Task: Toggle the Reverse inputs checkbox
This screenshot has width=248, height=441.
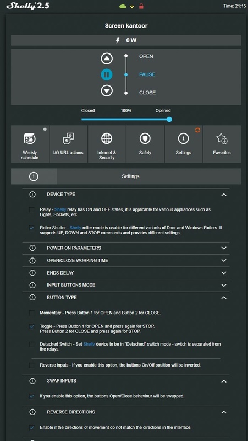Action: [x=32, y=365]
